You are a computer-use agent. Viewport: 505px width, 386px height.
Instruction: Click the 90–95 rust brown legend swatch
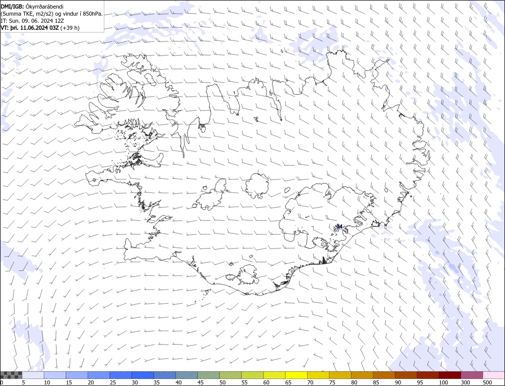pos(406,375)
